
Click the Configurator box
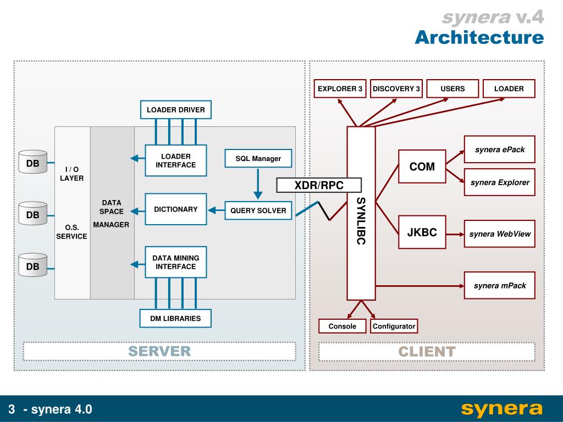[394, 326]
